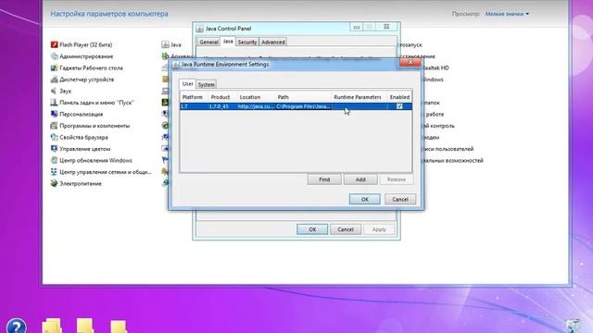Image resolution: width=593 pixels, height=333 pixels.
Task: Open Advanced tab in Java Control Panel
Action: pos(273,42)
